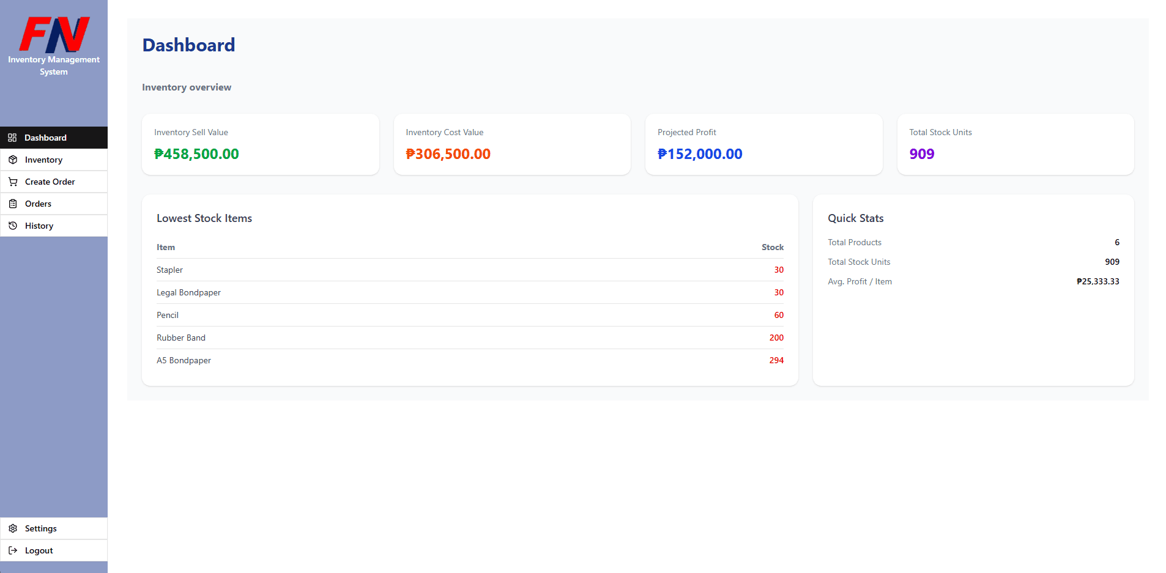1166x573 pixels.
Task: Open Orders via the clipboard icon
Action: 13,204
